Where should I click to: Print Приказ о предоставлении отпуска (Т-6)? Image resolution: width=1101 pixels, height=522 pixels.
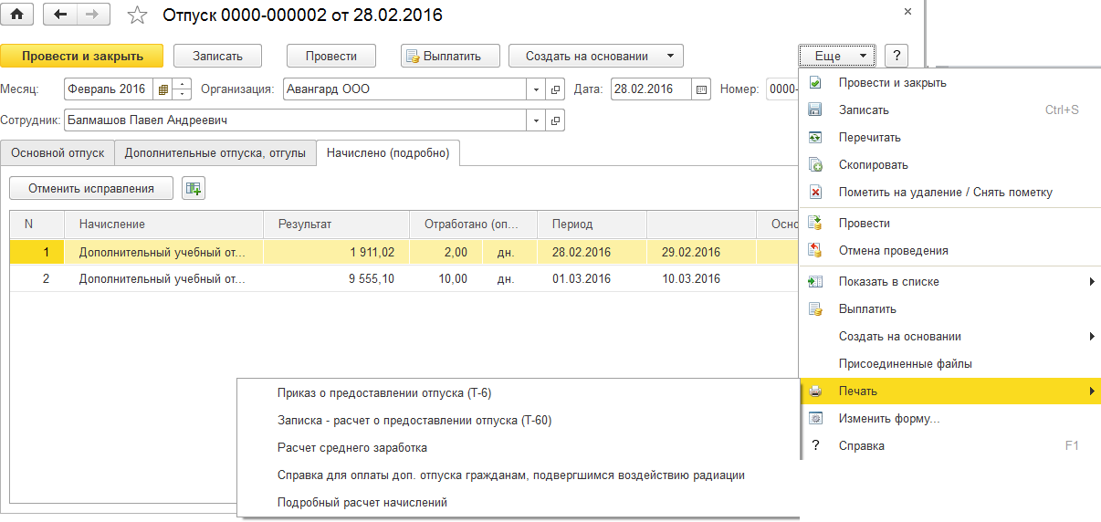pos(518,393)
